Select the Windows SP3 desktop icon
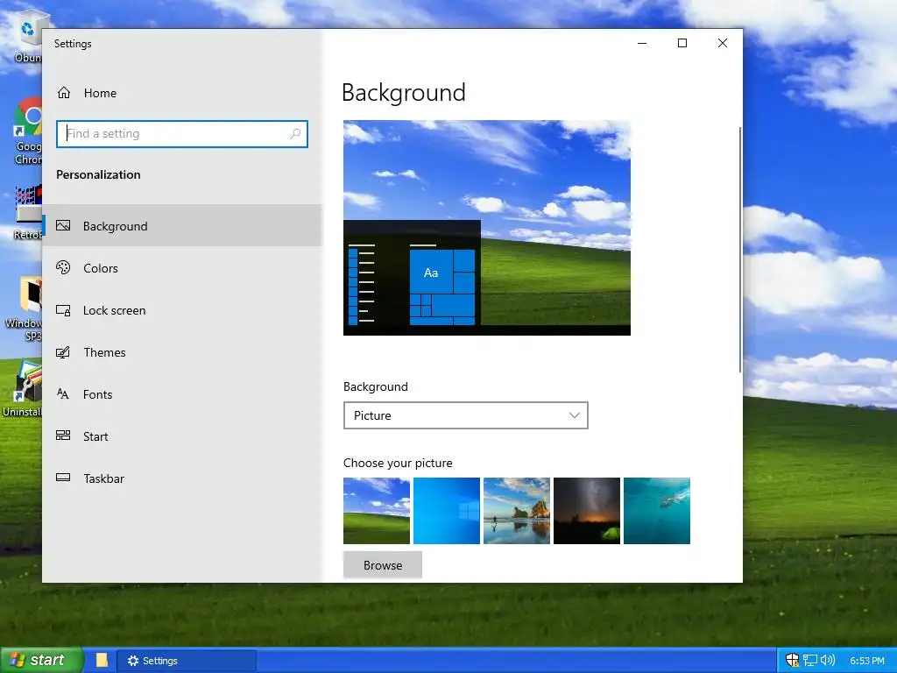 coord(24,309)
